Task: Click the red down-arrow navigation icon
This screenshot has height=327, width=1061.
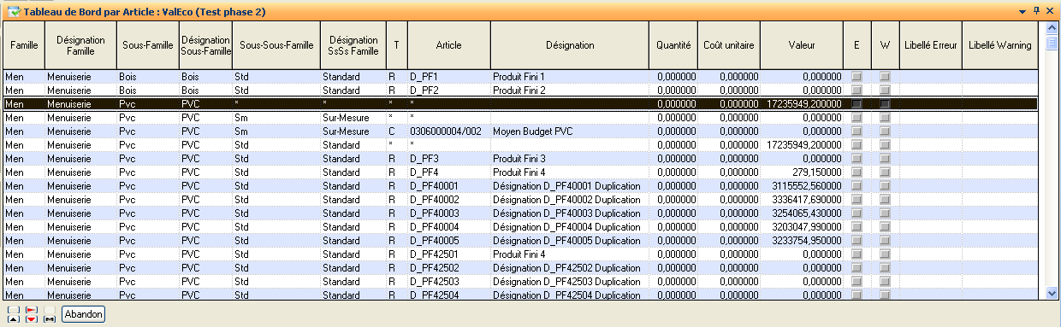Action: 32,319
